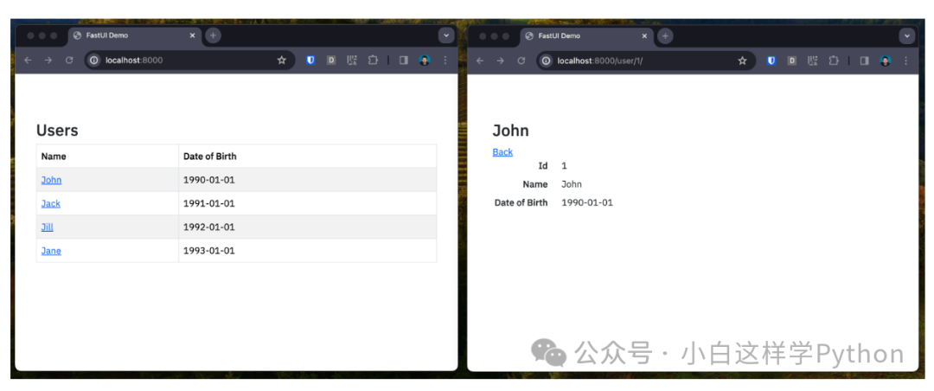Click the John heading on the detail page

pos(510,131)
